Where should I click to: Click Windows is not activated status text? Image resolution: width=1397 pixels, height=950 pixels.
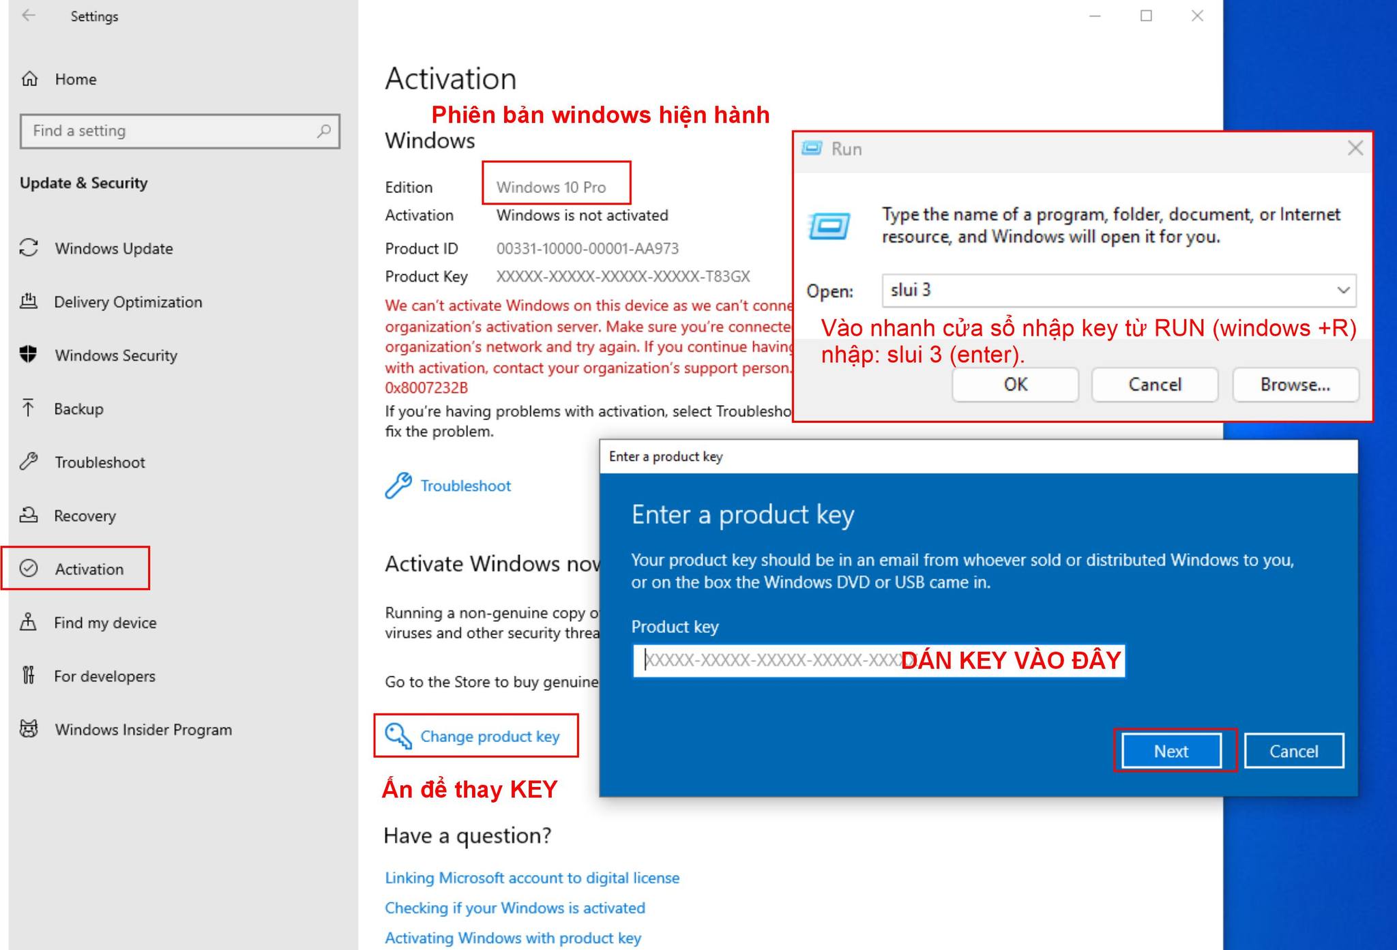(582, 215)
